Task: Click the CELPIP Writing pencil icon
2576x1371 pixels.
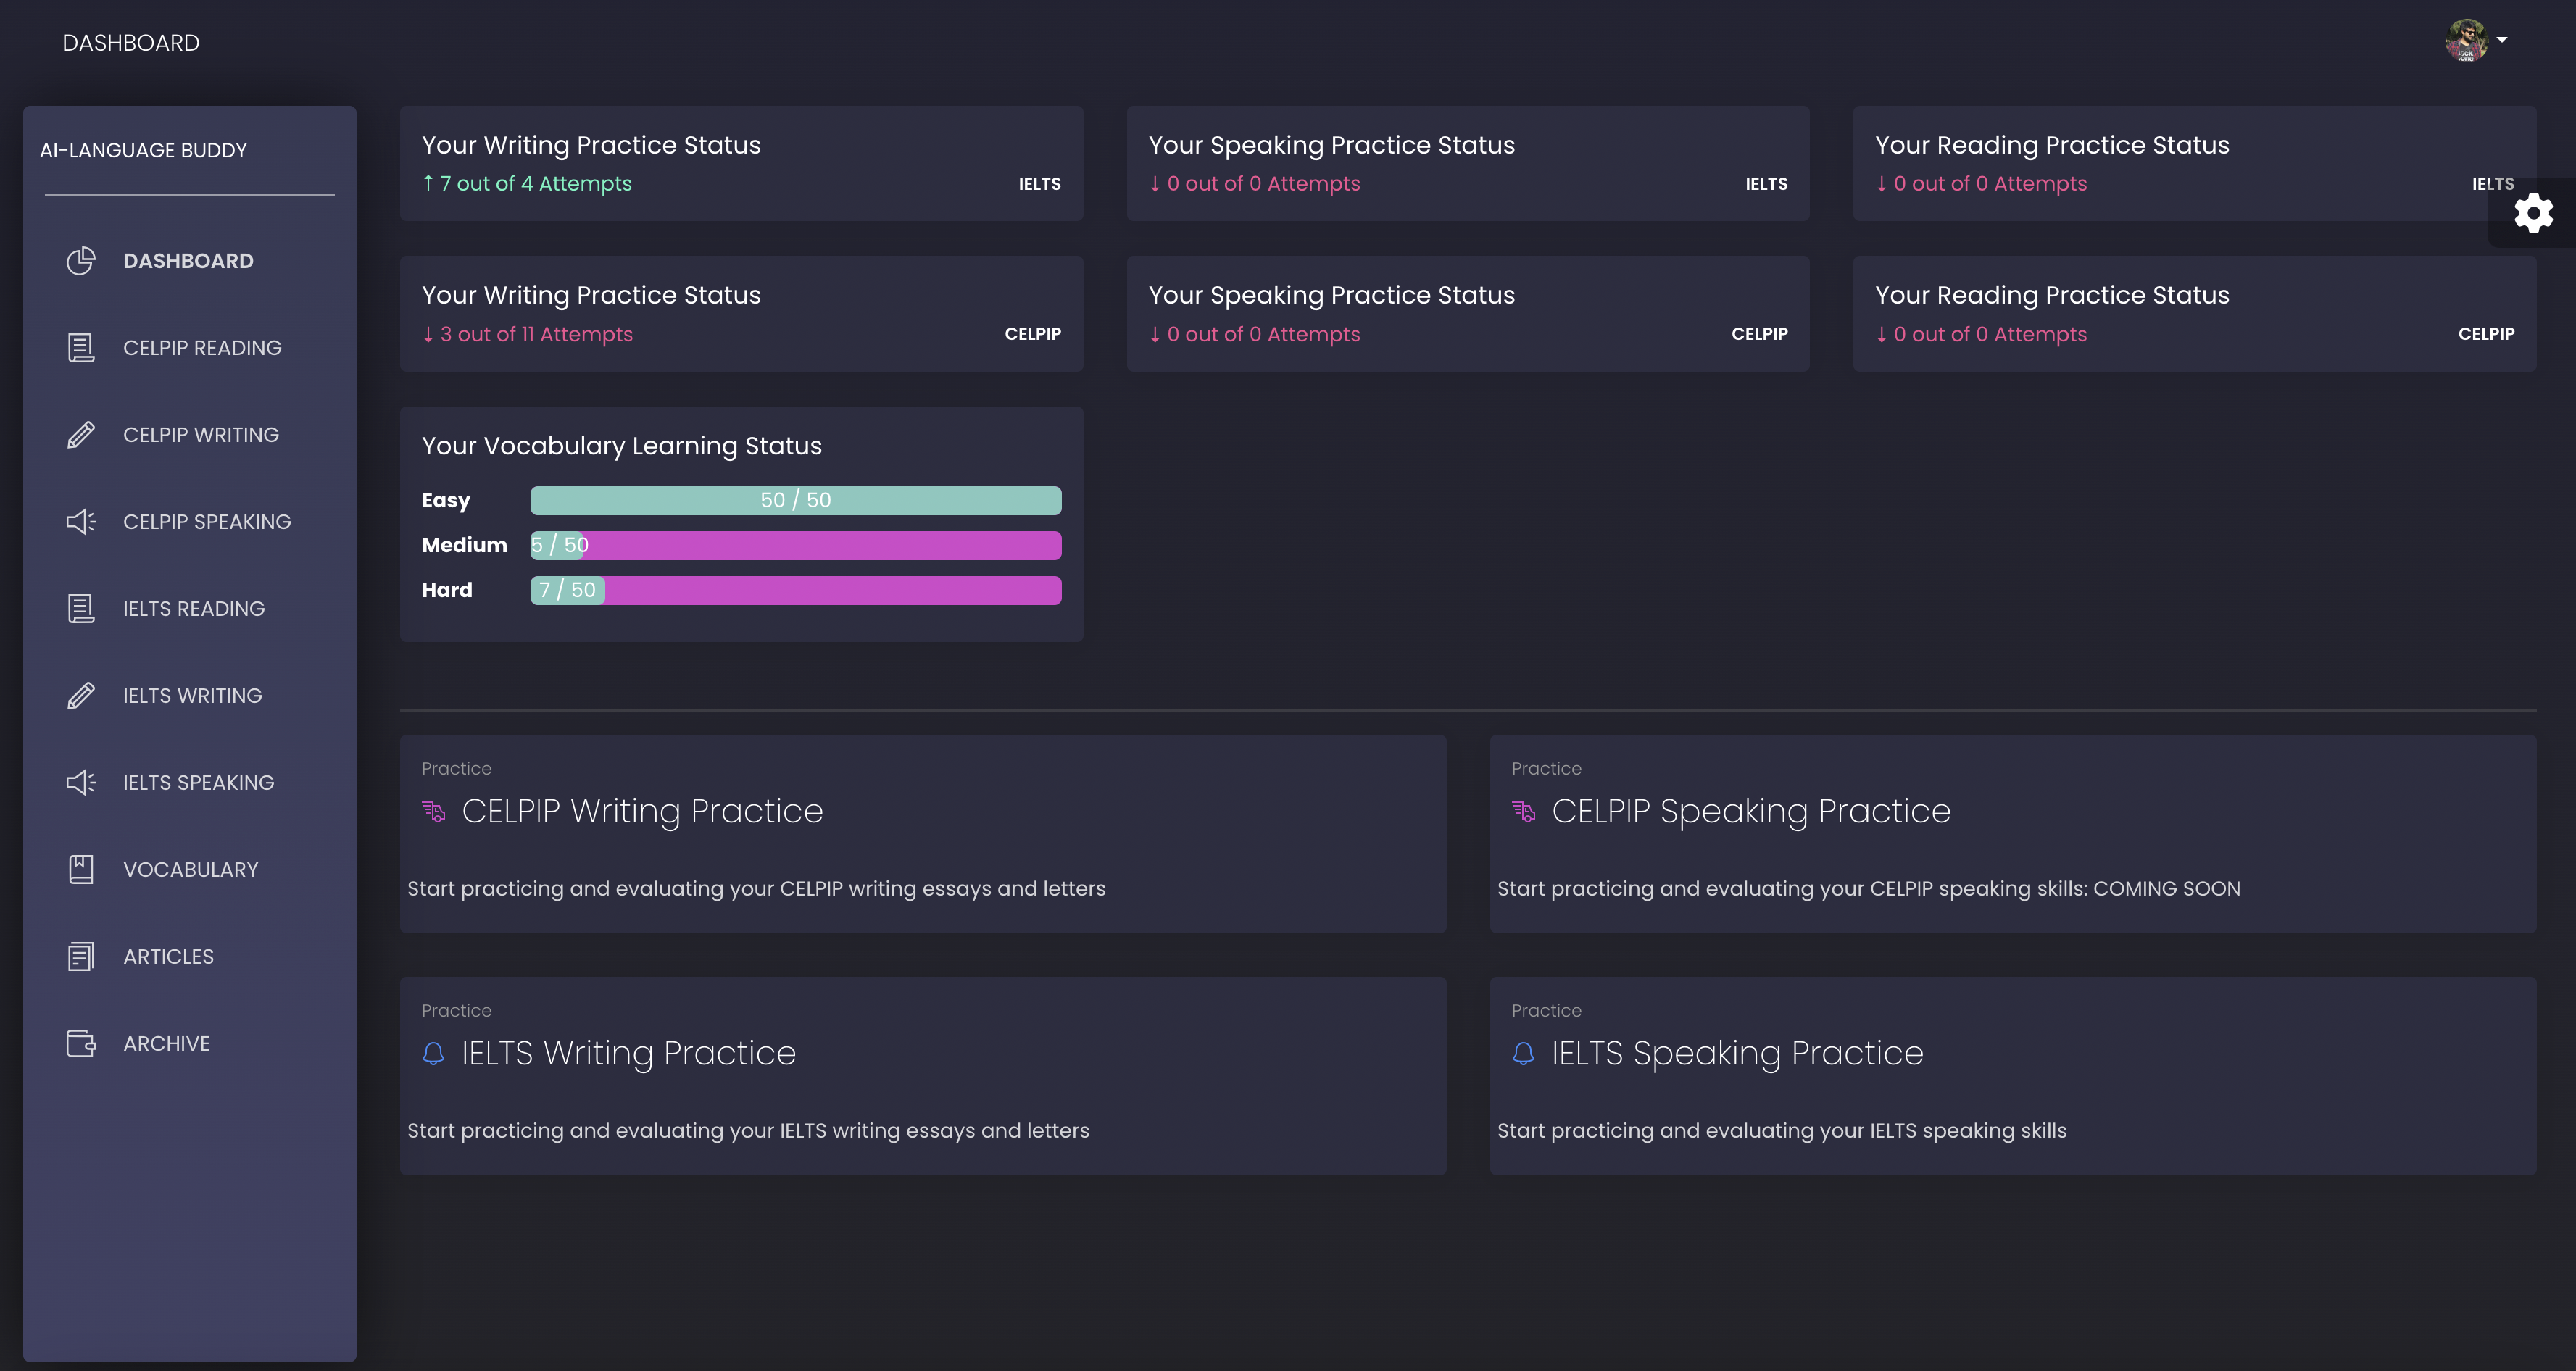Action: coord(81,435)
